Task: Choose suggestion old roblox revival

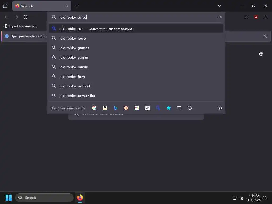Action: (136, 86)
